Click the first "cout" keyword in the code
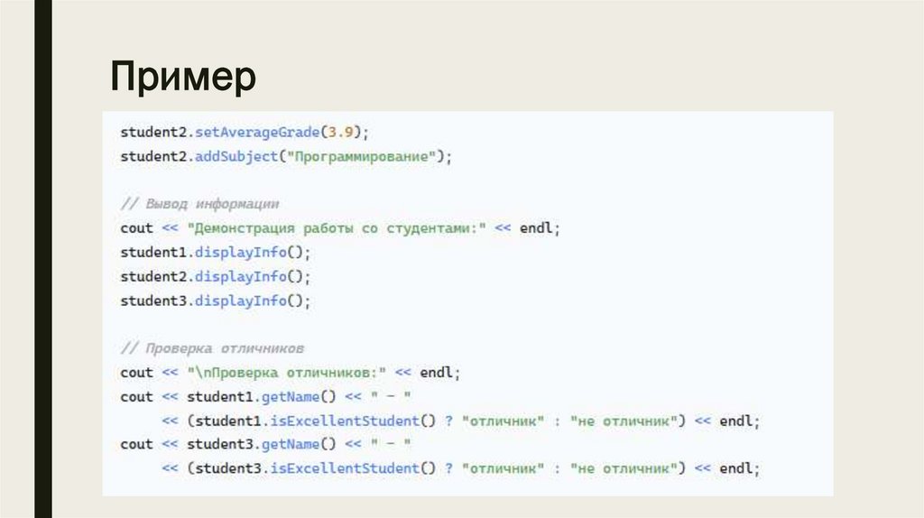 click(136, 228)
